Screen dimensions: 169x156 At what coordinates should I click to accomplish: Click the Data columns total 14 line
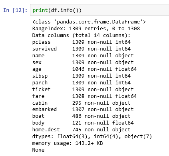tap(81, 35)
